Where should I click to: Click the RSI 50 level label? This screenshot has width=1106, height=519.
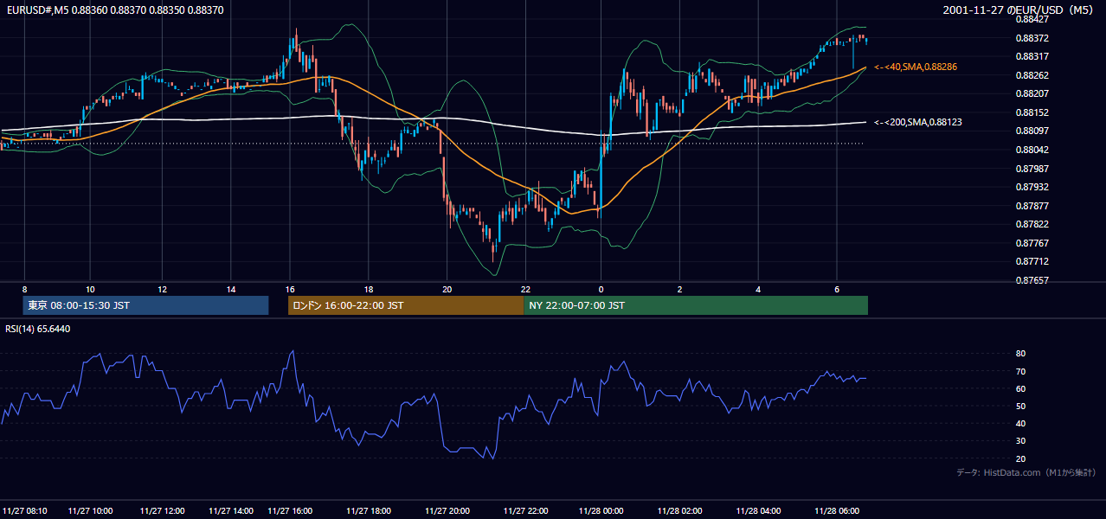[1020, 406]
